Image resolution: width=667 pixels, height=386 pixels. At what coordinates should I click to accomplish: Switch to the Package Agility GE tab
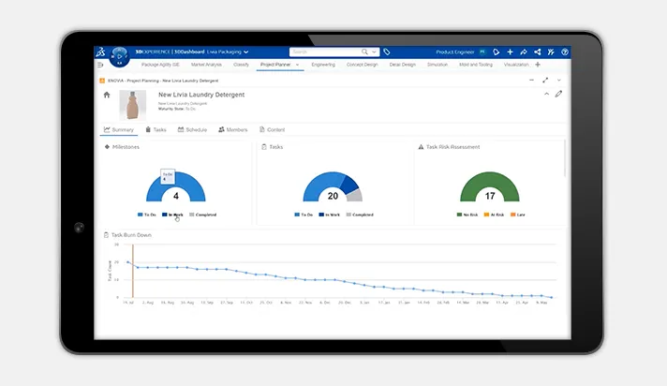coord(160,65)
